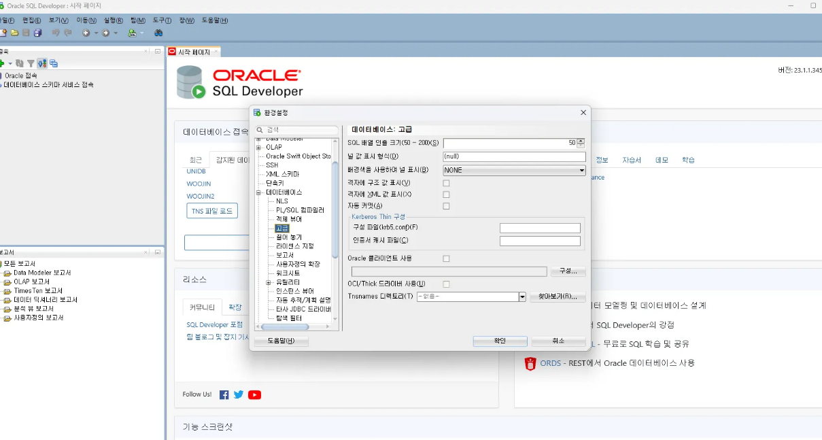Click the 찾아보기(R)... button
This screenshot has width=822, height=440.
pos(558,297)
